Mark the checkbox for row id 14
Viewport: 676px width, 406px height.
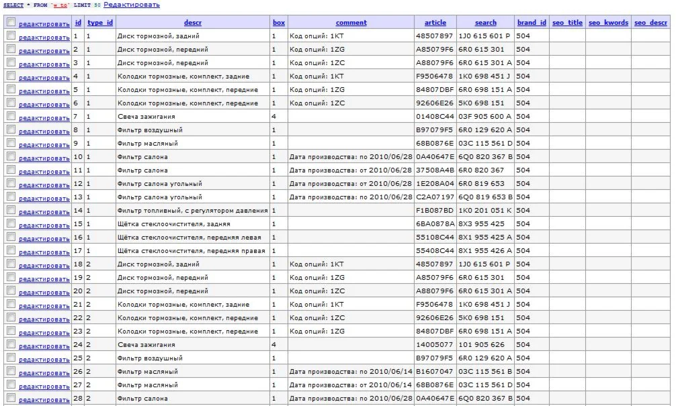[11, 209]
